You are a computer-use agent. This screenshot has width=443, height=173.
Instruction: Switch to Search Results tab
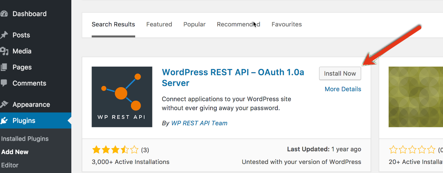[x=113, y=24]
